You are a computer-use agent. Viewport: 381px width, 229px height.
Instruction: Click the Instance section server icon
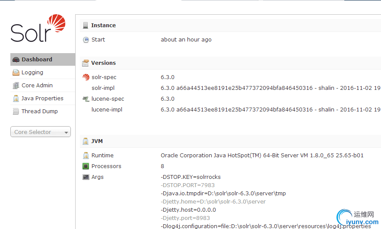85,25
